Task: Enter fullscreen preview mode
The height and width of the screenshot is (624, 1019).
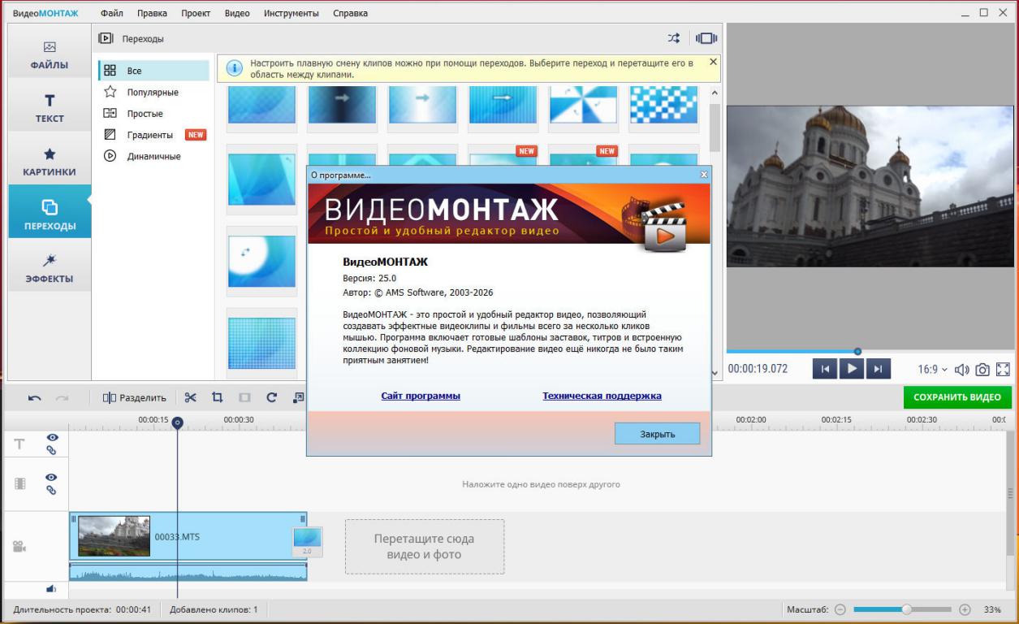Action: pos(1003,369)
